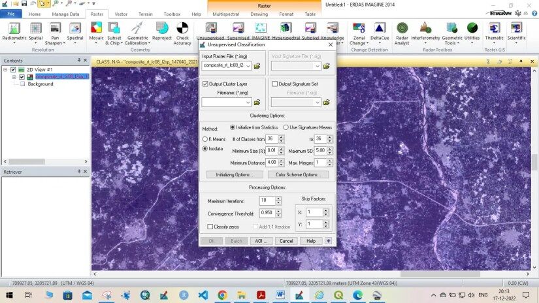Expand the 2D View #1 tree node
539x303 pixels.
(x=5, y=69)
